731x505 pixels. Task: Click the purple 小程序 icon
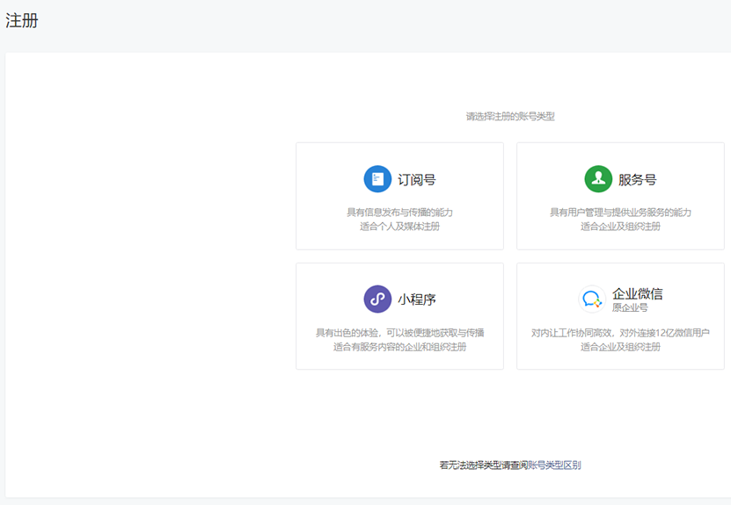(x=377, y=299)
